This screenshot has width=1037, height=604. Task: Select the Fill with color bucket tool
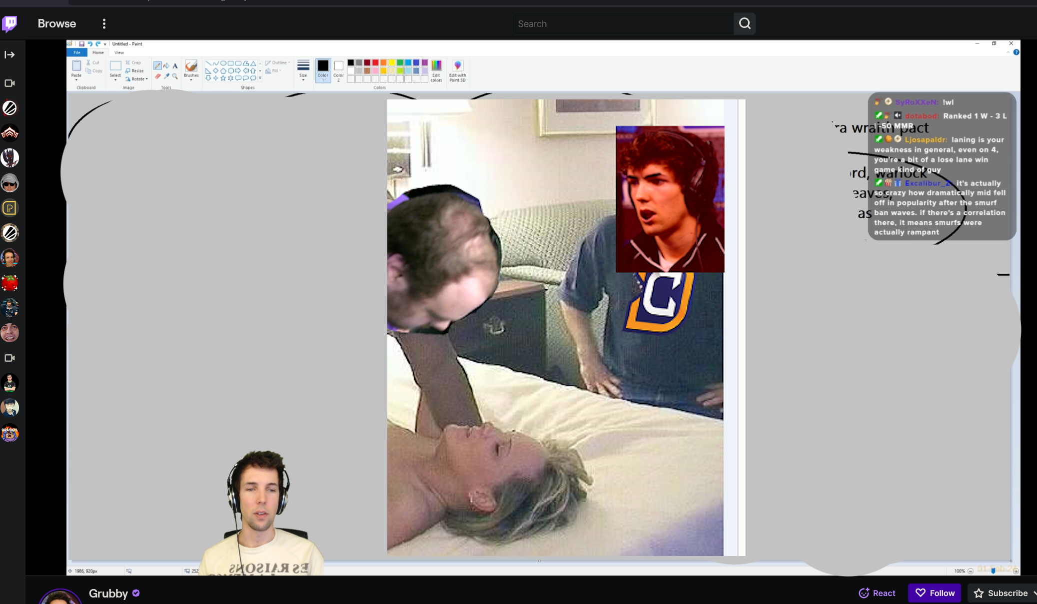tap(166, 66)
